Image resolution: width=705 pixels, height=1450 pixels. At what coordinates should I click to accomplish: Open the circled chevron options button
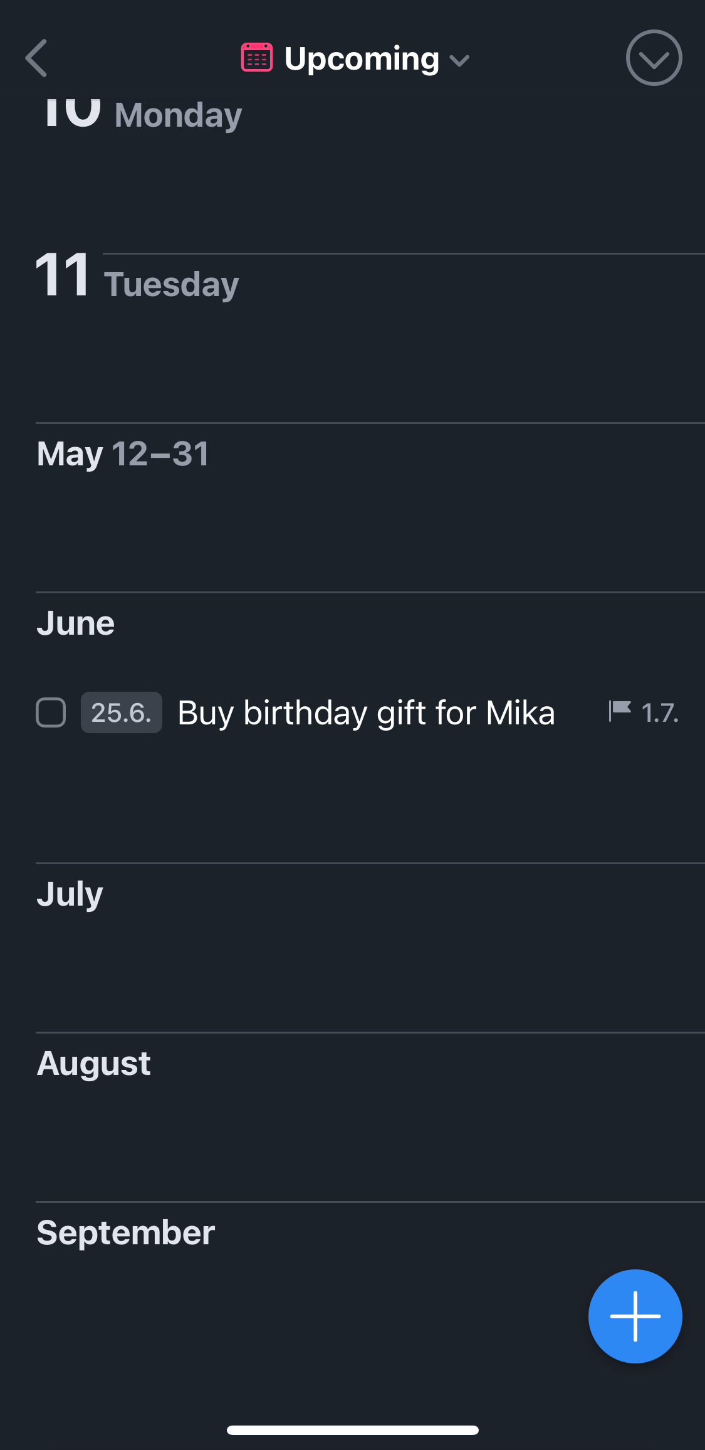pyautogui.click(x=654, y=58)
